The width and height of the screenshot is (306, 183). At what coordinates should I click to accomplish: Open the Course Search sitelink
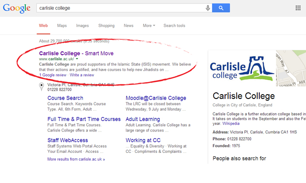click(x=65, y=98)
